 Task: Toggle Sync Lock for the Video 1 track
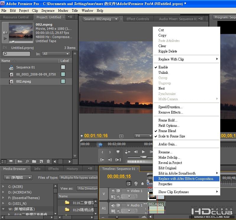118,191
